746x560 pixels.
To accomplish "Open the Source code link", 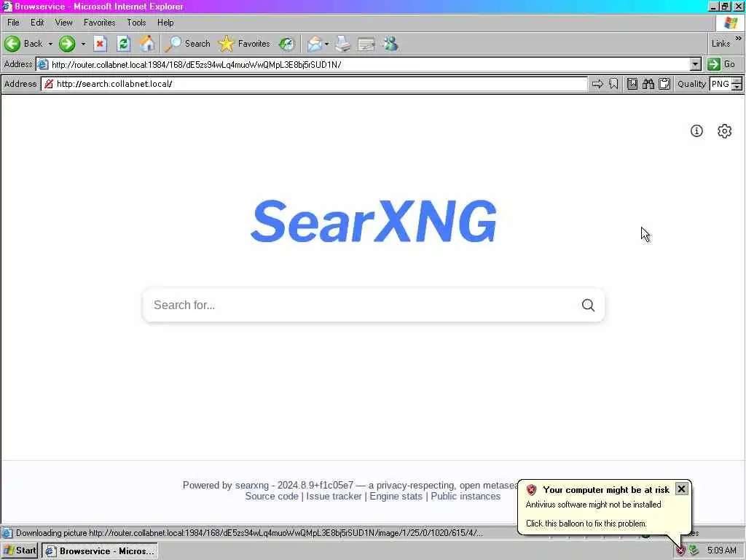I will tap(272, 496).
